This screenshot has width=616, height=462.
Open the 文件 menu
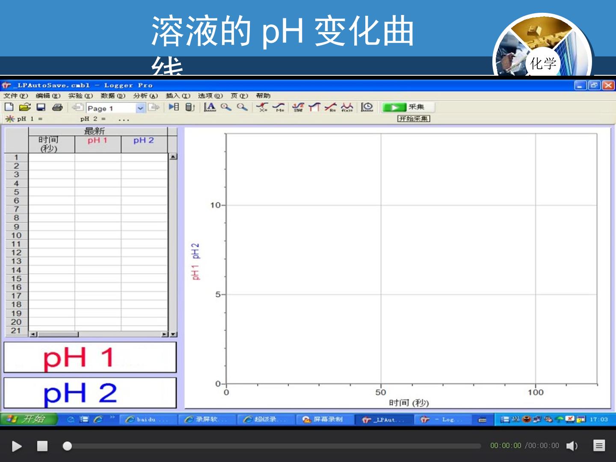click(x=15, y=96)
